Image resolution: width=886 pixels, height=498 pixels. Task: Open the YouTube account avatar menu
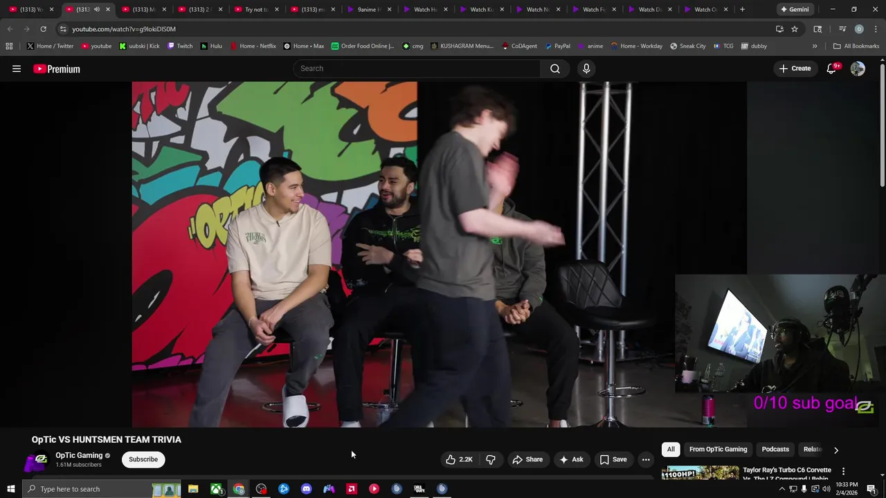pyautogui.click(x=858, y=68)
